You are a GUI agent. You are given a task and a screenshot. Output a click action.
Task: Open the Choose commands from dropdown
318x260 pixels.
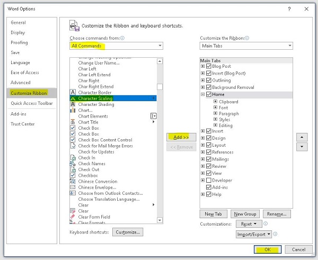pyautogui.click(x=116, y=46)
